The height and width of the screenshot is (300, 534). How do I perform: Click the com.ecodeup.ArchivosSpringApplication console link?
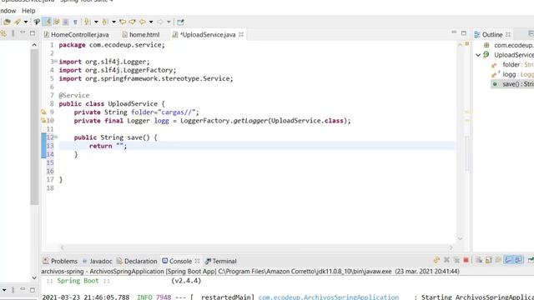pos(328,297)
